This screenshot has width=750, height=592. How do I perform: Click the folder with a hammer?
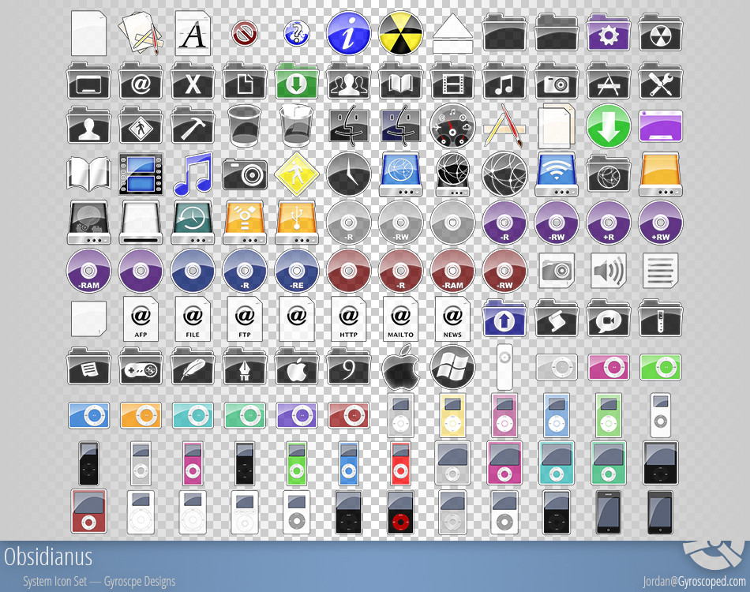coord(193,126)
